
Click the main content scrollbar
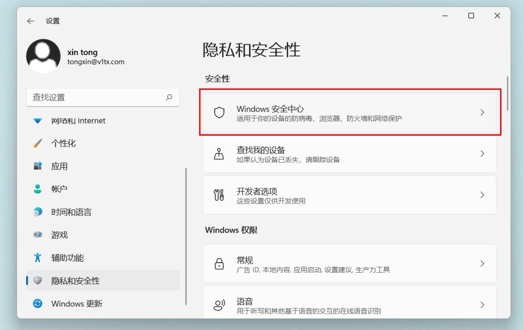[x=507, y=93]
